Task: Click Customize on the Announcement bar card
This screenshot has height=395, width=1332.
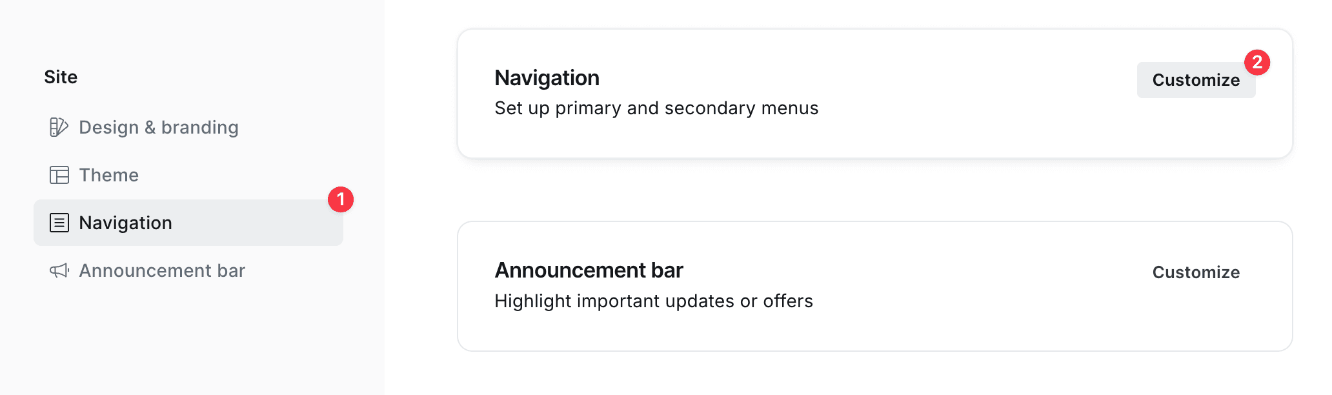Action: tap(1195, 272)
